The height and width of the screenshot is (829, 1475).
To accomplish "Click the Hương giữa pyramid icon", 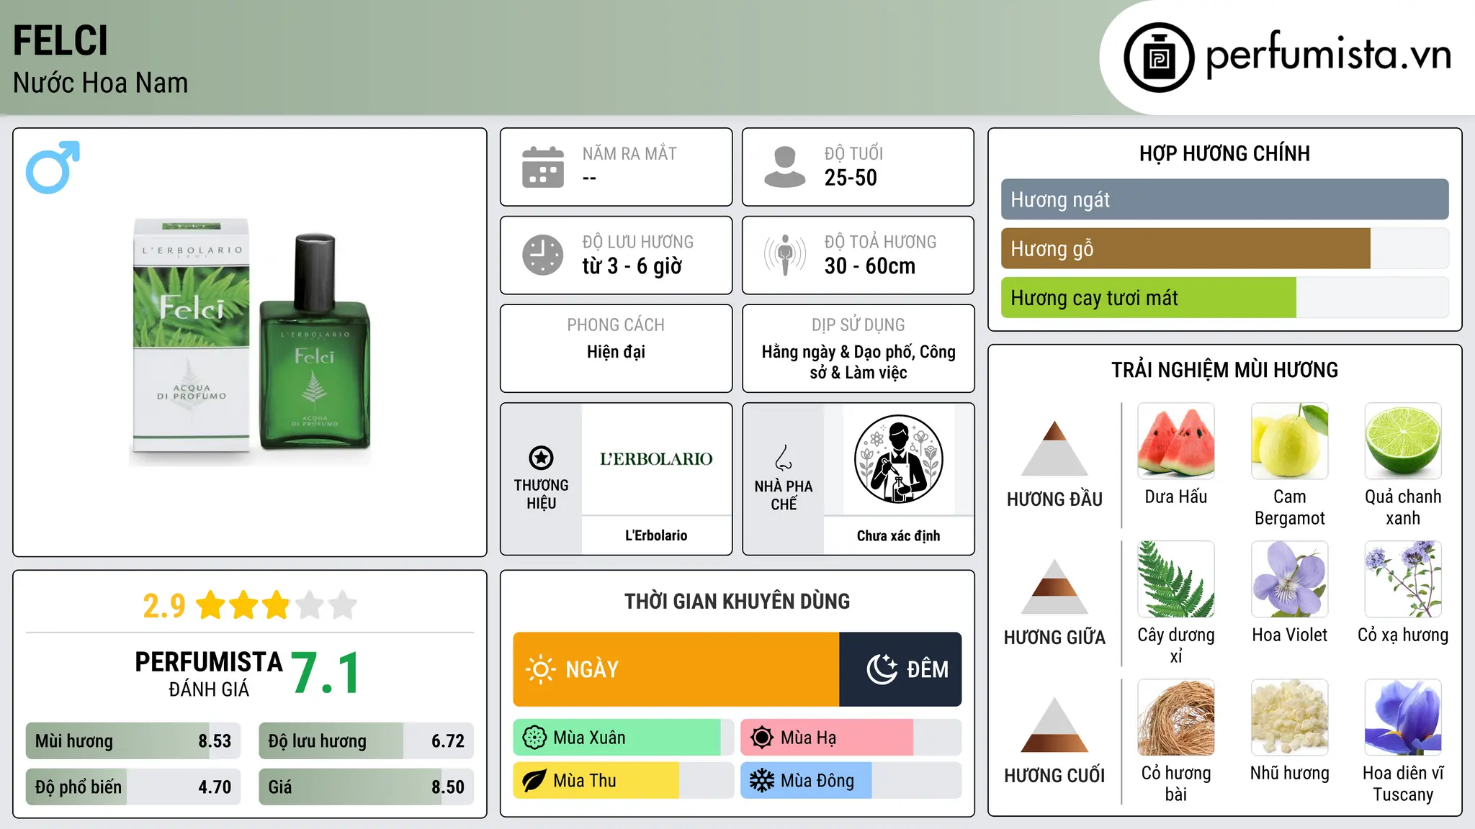I will [1054, 586].
